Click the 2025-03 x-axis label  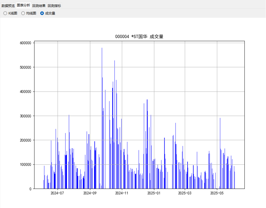tap(185, 193)
